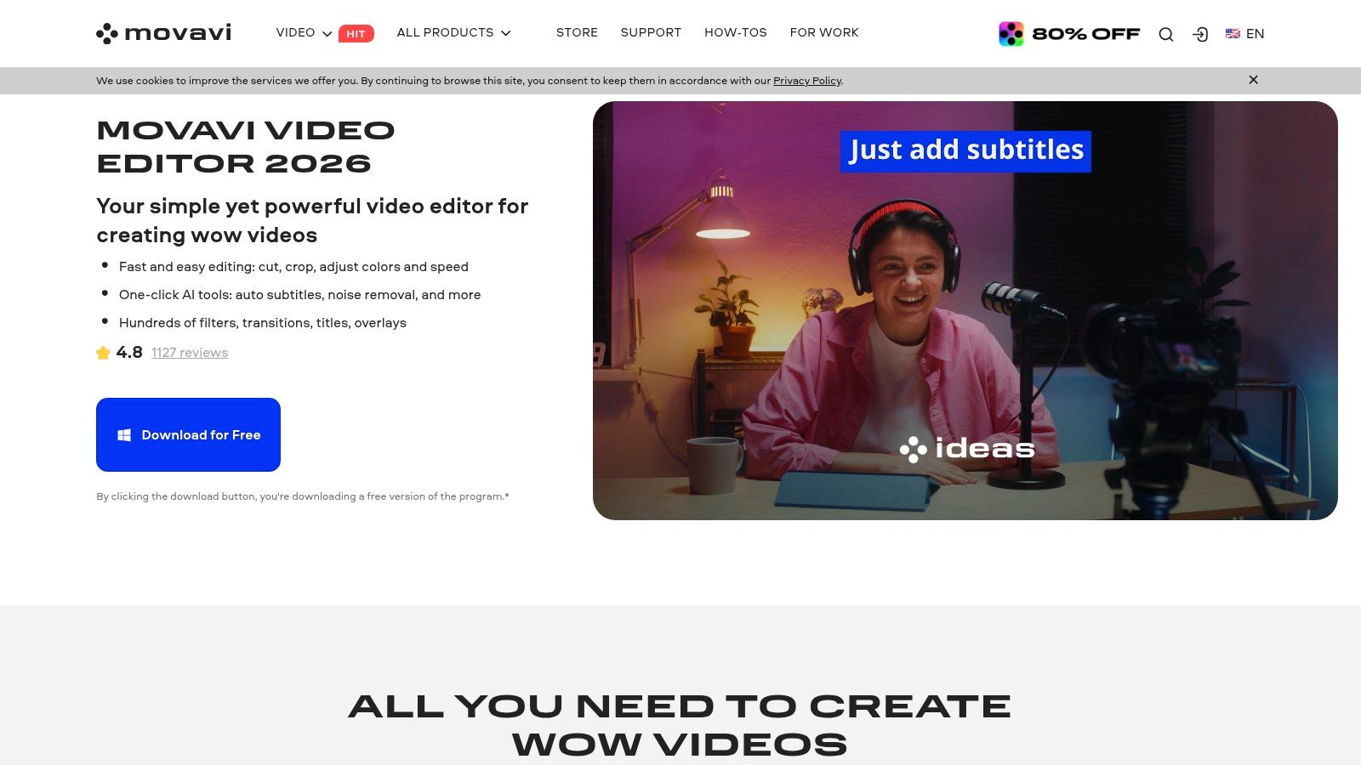This screenshot has width=1361, height=765.
Task: Click the red HIT badge
Action: pyautogui.click(x=356, y=33)
